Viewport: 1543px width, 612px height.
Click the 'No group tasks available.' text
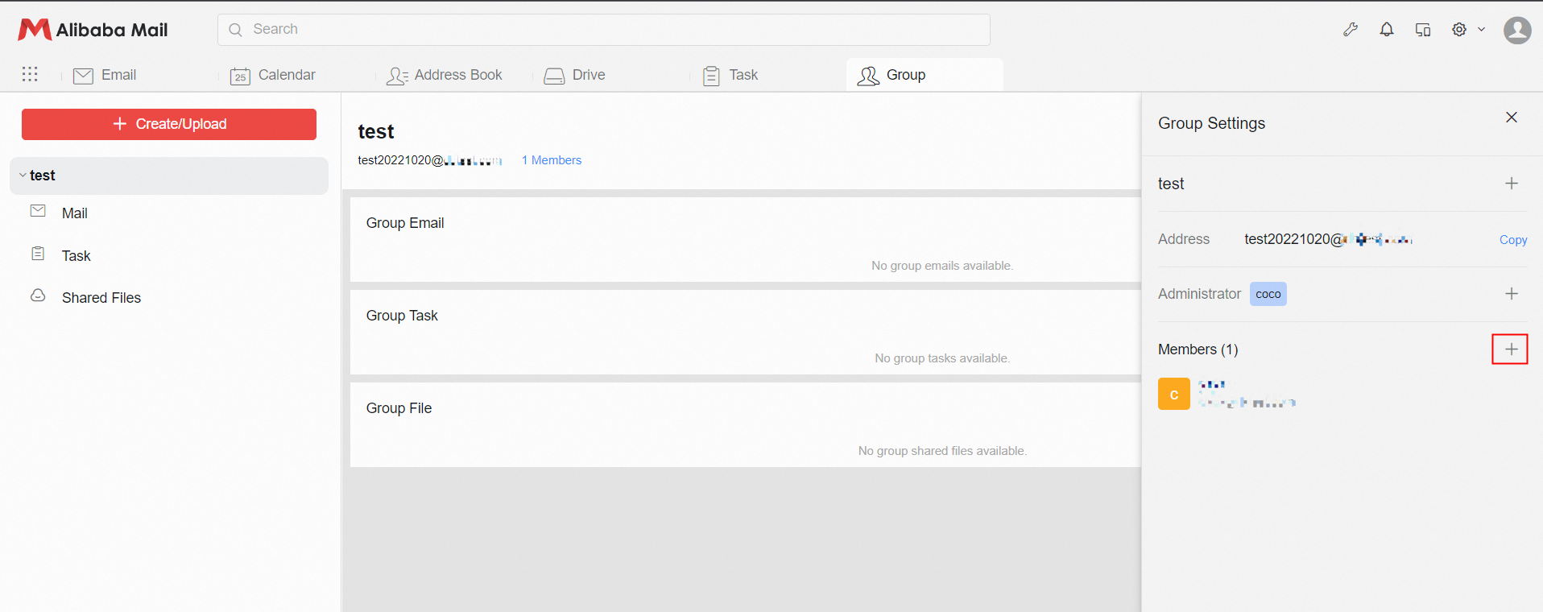click(942, 358)
